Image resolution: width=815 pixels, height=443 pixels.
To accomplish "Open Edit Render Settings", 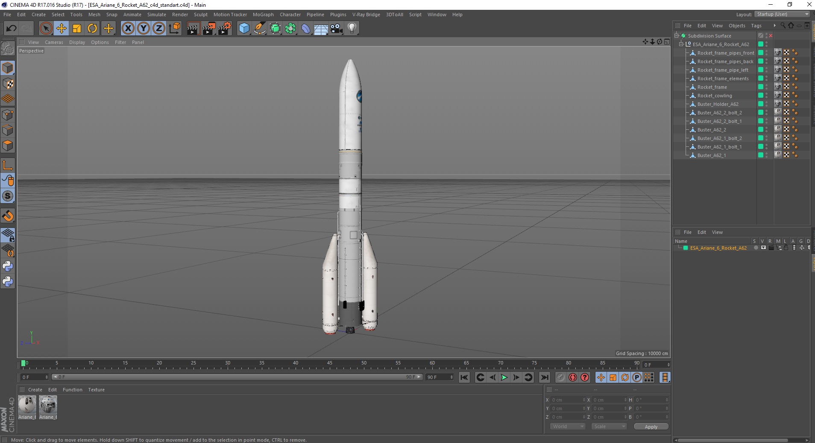I will pos(225,29).
